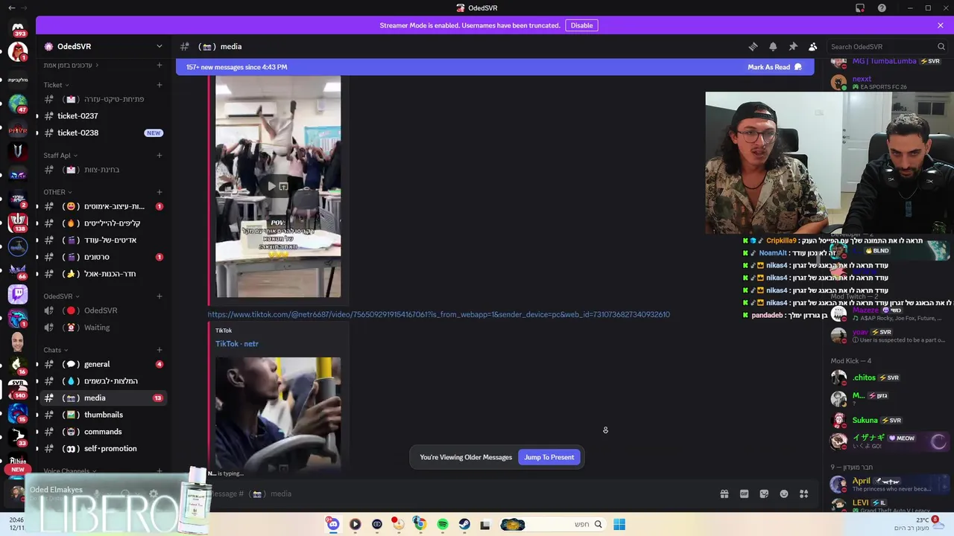Open the Twitch purple server icon
The height and width of the screenshot is (536, 954).
tap(18, 295)
